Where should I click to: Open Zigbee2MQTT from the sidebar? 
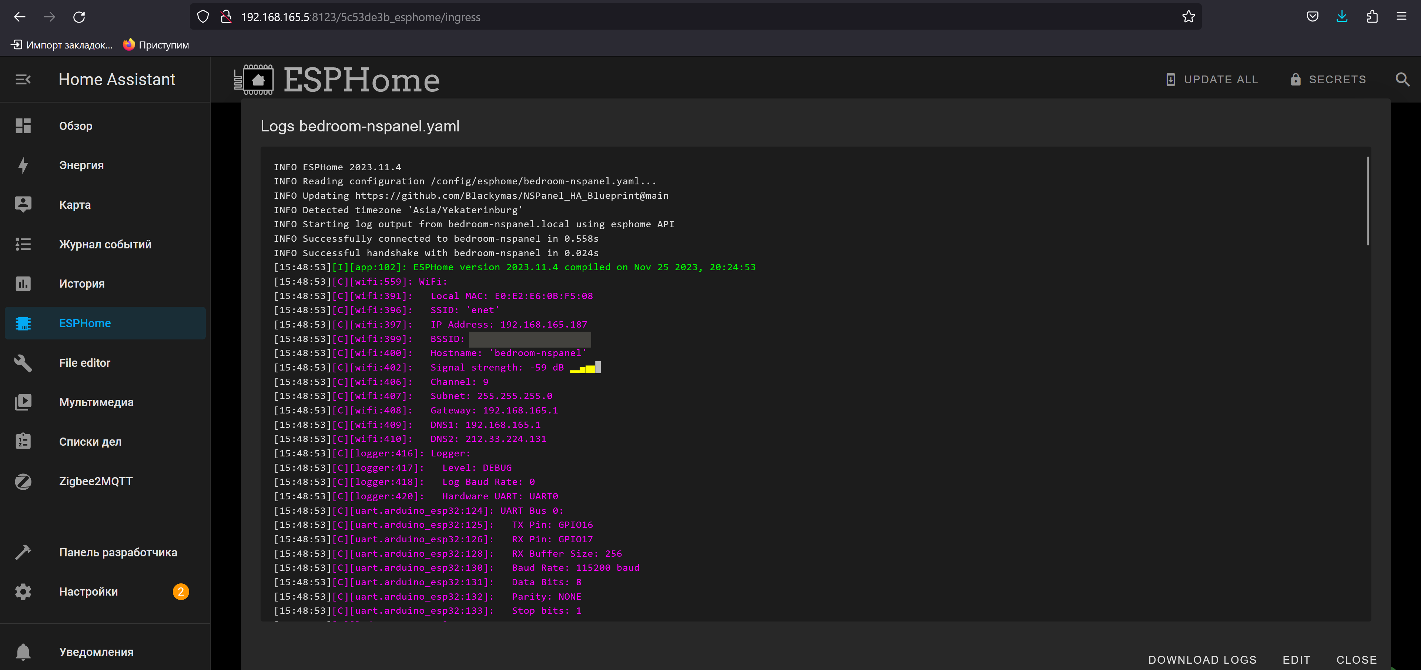pyautogui.click(x=105, y=482)
